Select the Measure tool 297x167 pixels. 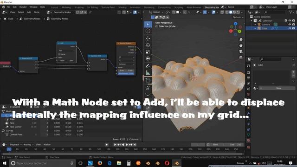click(148, 73)
